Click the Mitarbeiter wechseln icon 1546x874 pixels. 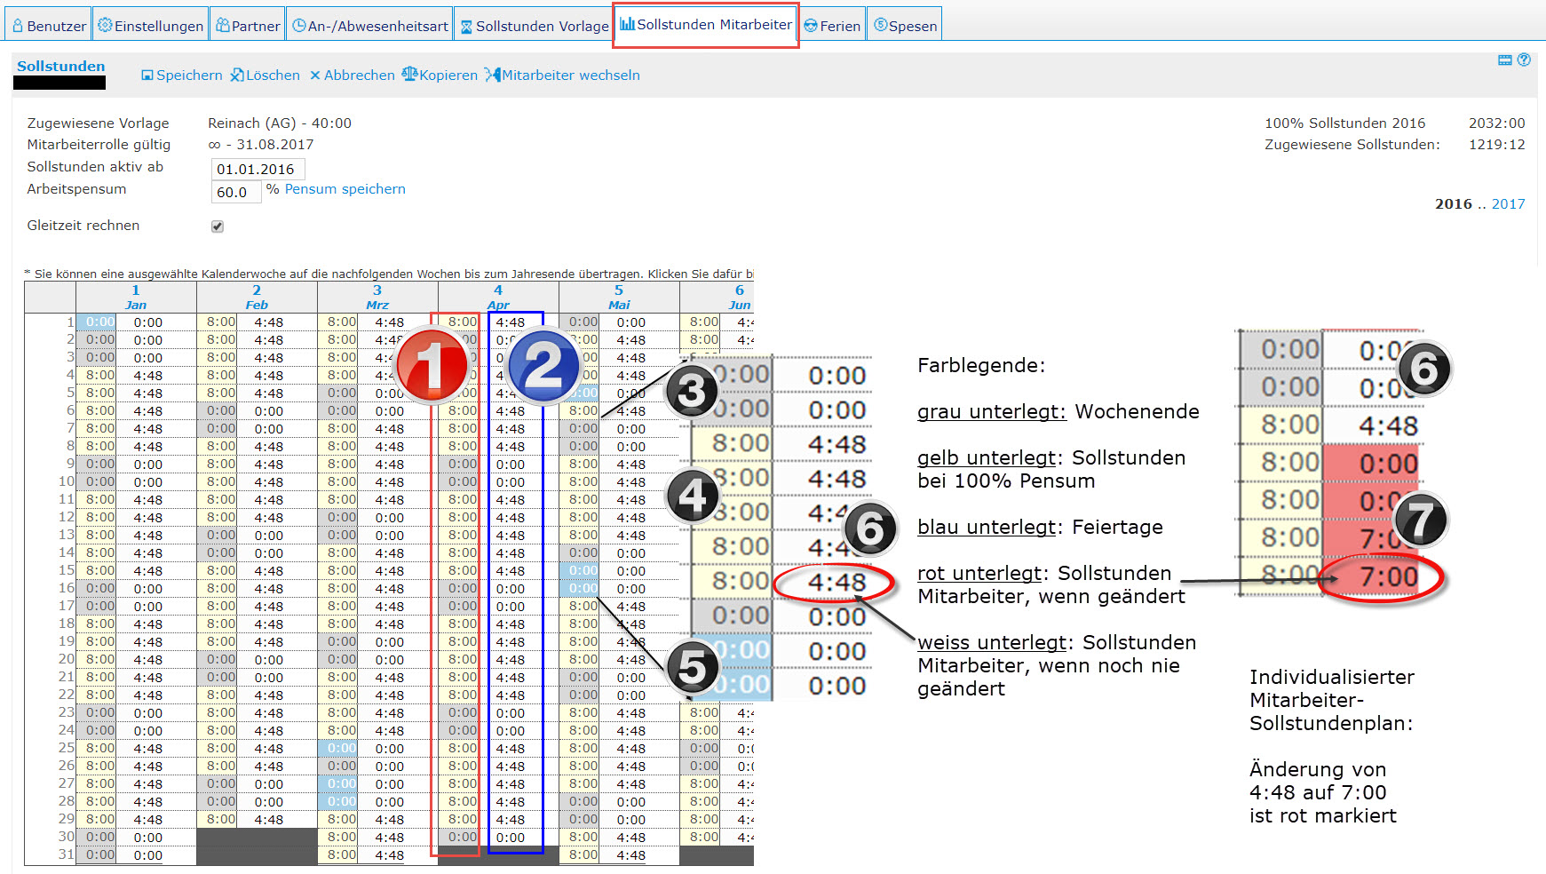pos(493,75)
